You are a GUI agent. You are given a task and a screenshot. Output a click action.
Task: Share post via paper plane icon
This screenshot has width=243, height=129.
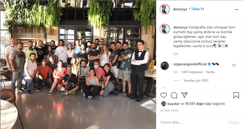tap(184, 95)
